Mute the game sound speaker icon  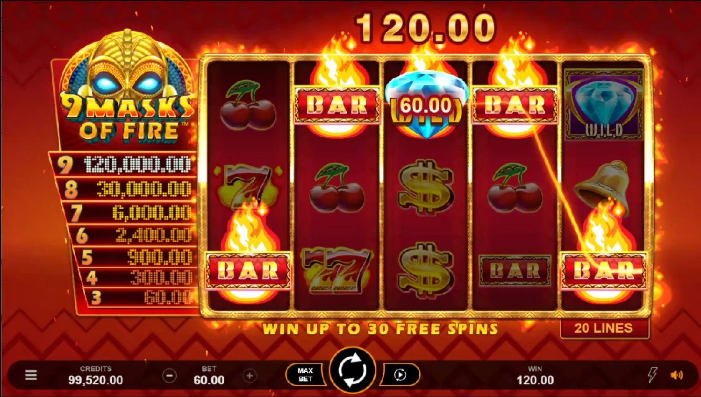pyautogui.click(x=676, y=375)
